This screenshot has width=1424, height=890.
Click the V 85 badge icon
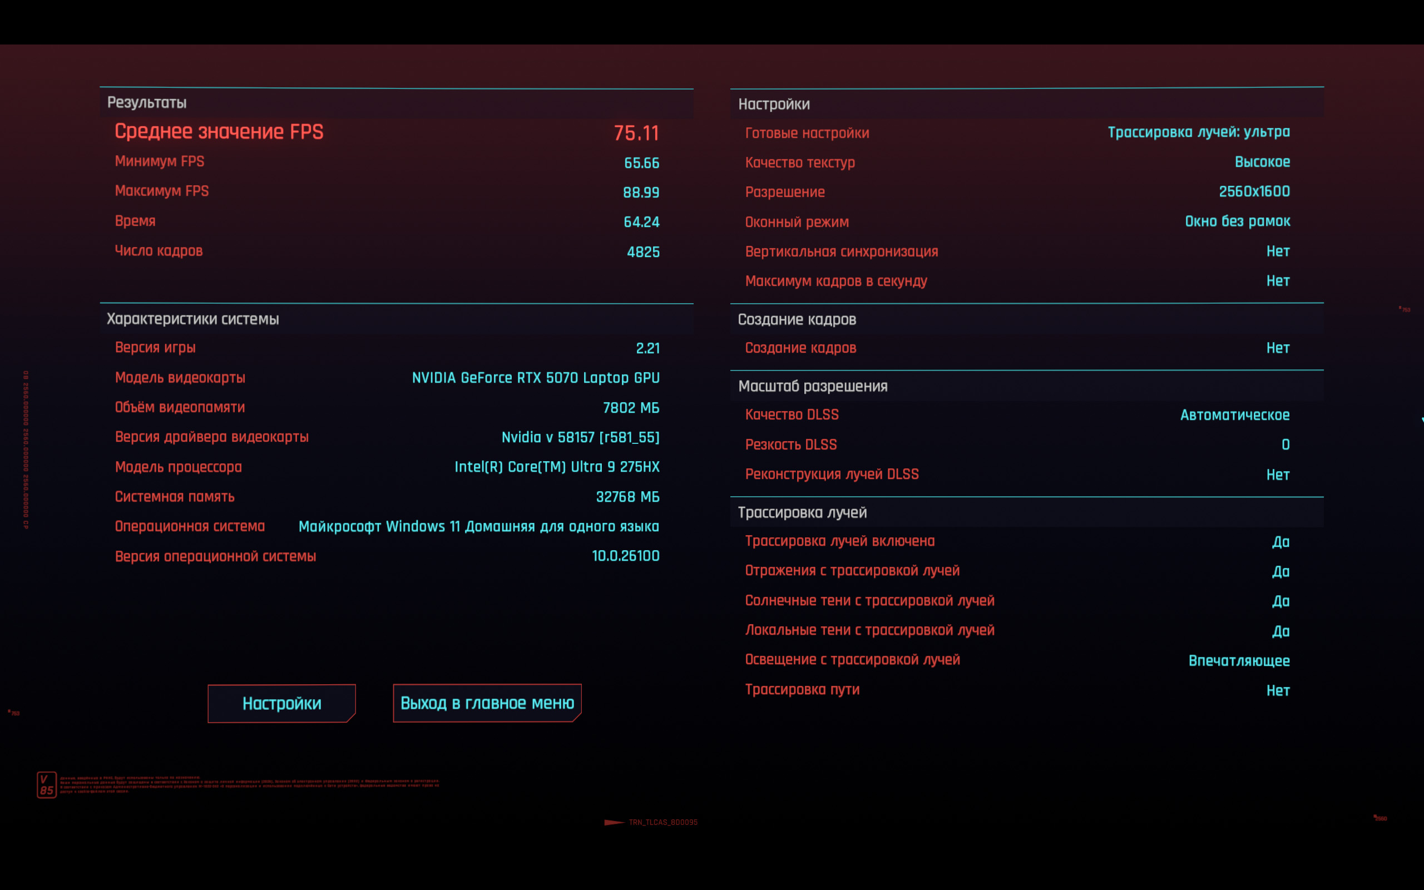(47, 785)
